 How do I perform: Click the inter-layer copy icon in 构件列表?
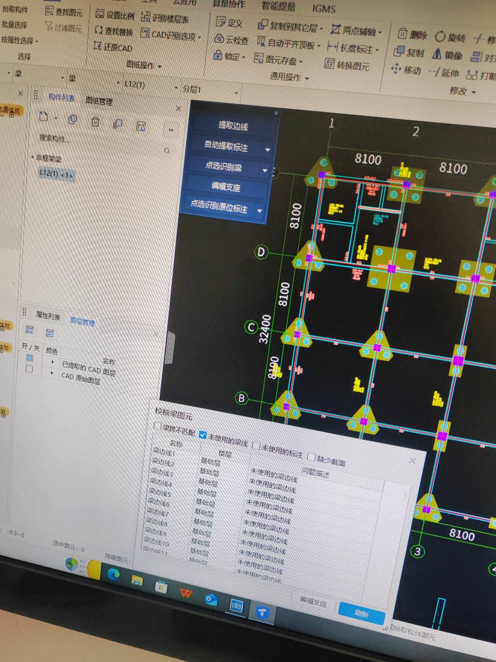pos(118,124)
